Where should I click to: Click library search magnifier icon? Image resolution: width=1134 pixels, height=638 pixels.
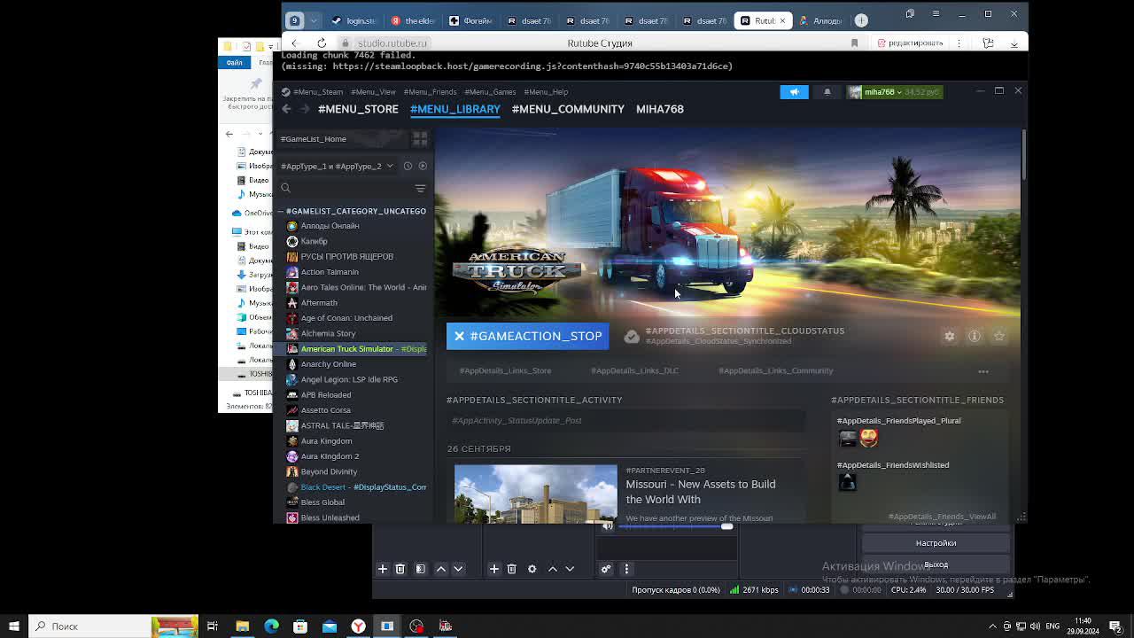(x=285, y=188)
